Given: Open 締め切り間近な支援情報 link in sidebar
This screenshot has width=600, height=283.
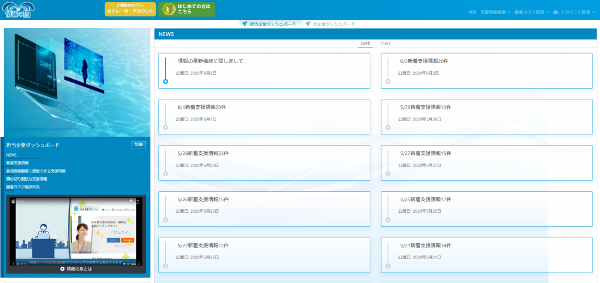Looking at the screenshot, I should tap(26, 179).
